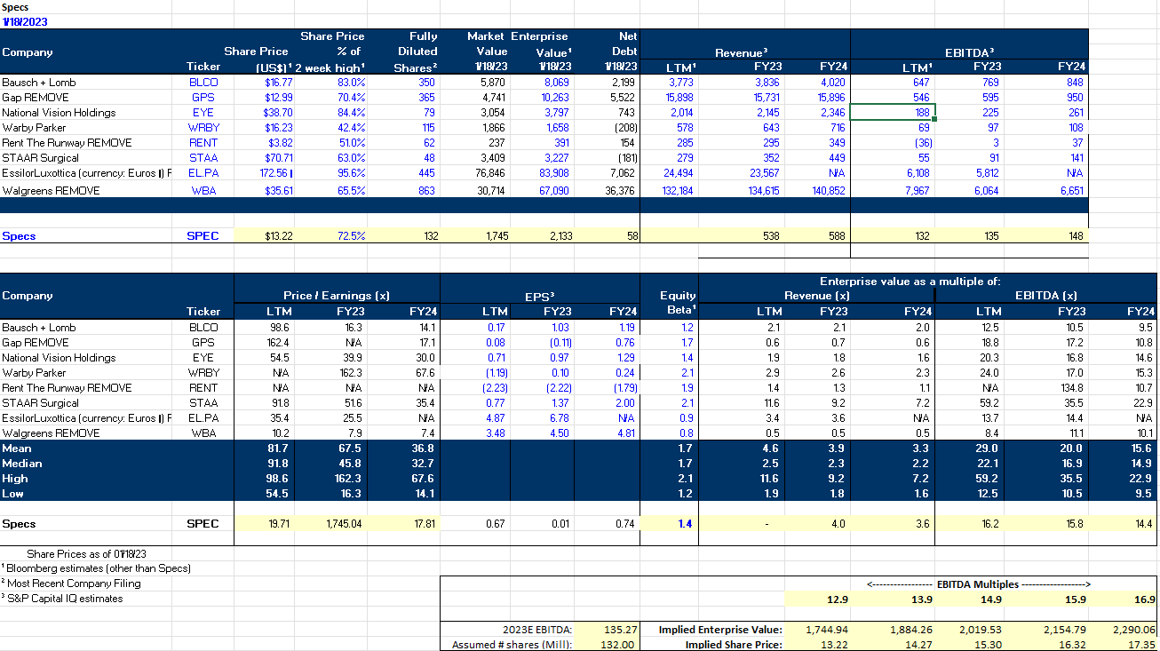Select Gap share price $12.99
Screen dimensions: 1160x651
coord(278,98)
